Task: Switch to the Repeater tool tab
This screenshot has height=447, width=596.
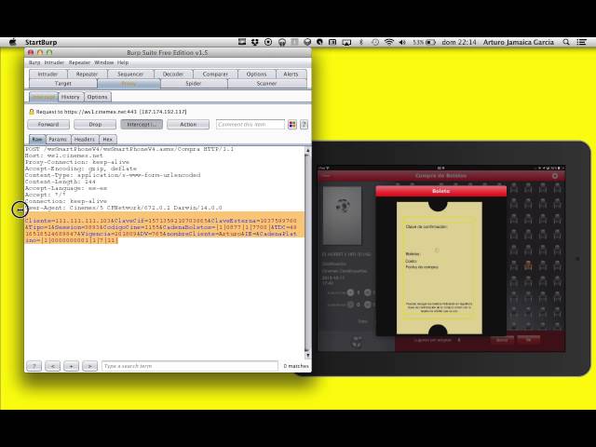Action: click(x=87, y=74)
